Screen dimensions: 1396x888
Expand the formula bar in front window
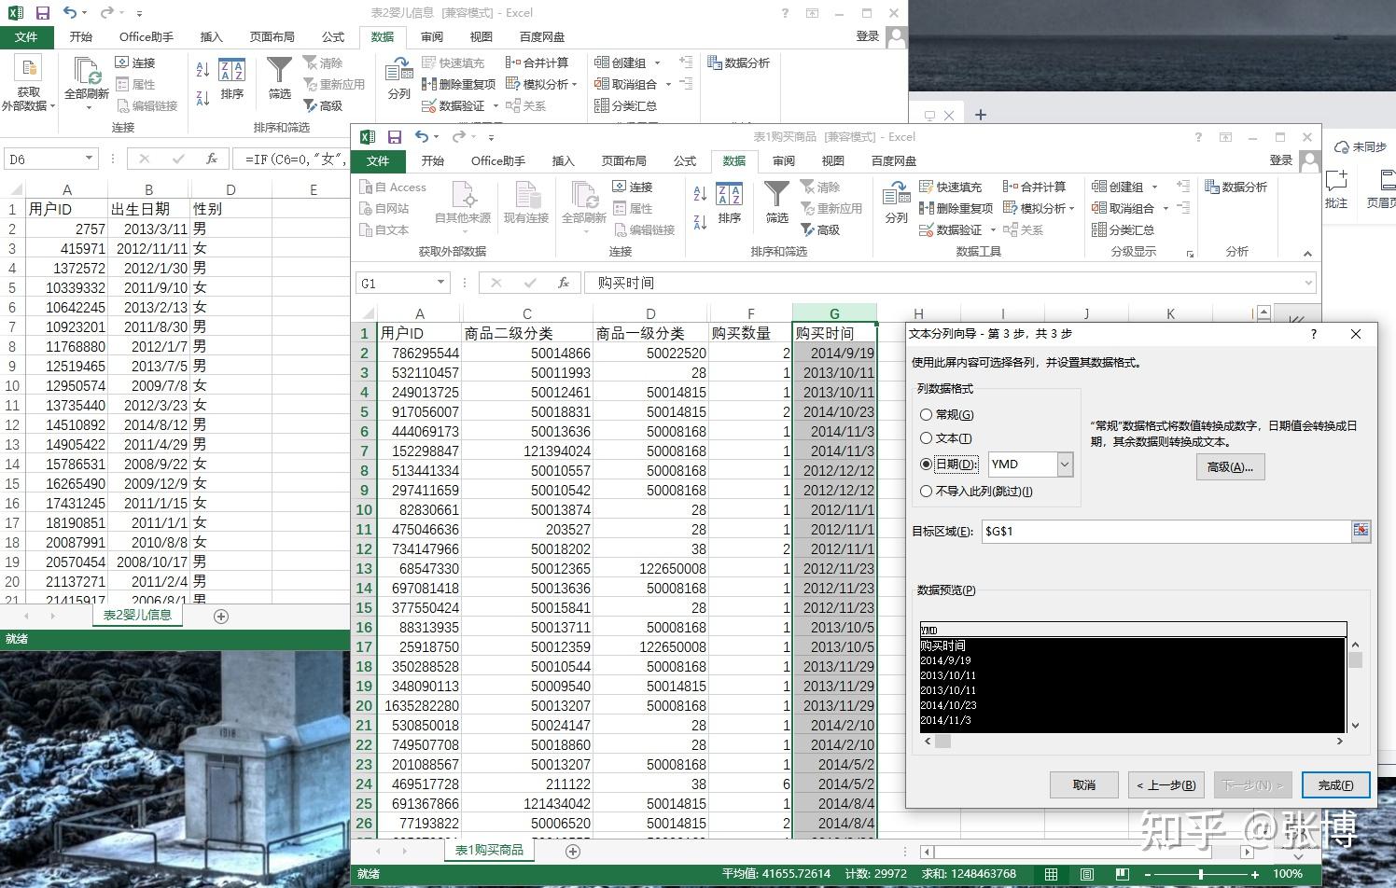[x=1308, y=283]
